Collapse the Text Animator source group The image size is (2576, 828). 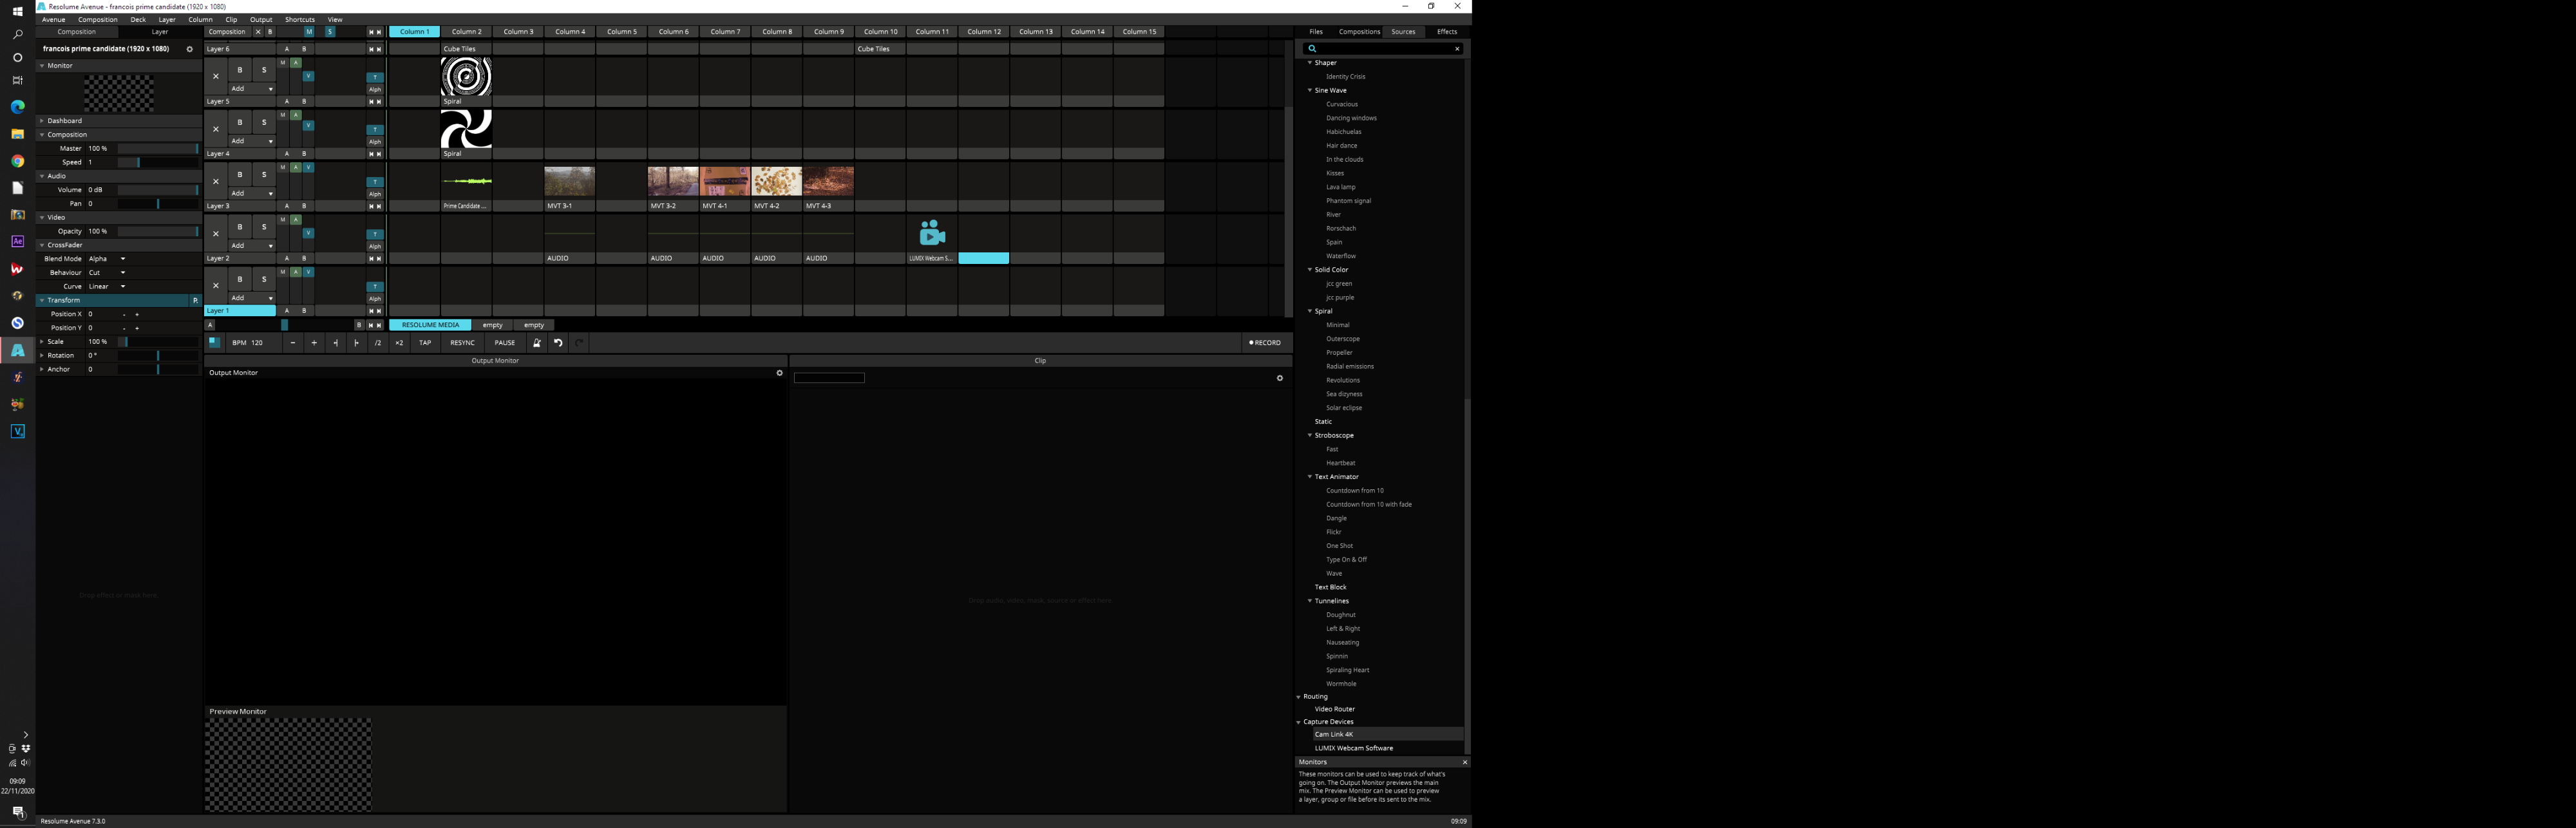pyautogui.click(x=1310, y=477)
